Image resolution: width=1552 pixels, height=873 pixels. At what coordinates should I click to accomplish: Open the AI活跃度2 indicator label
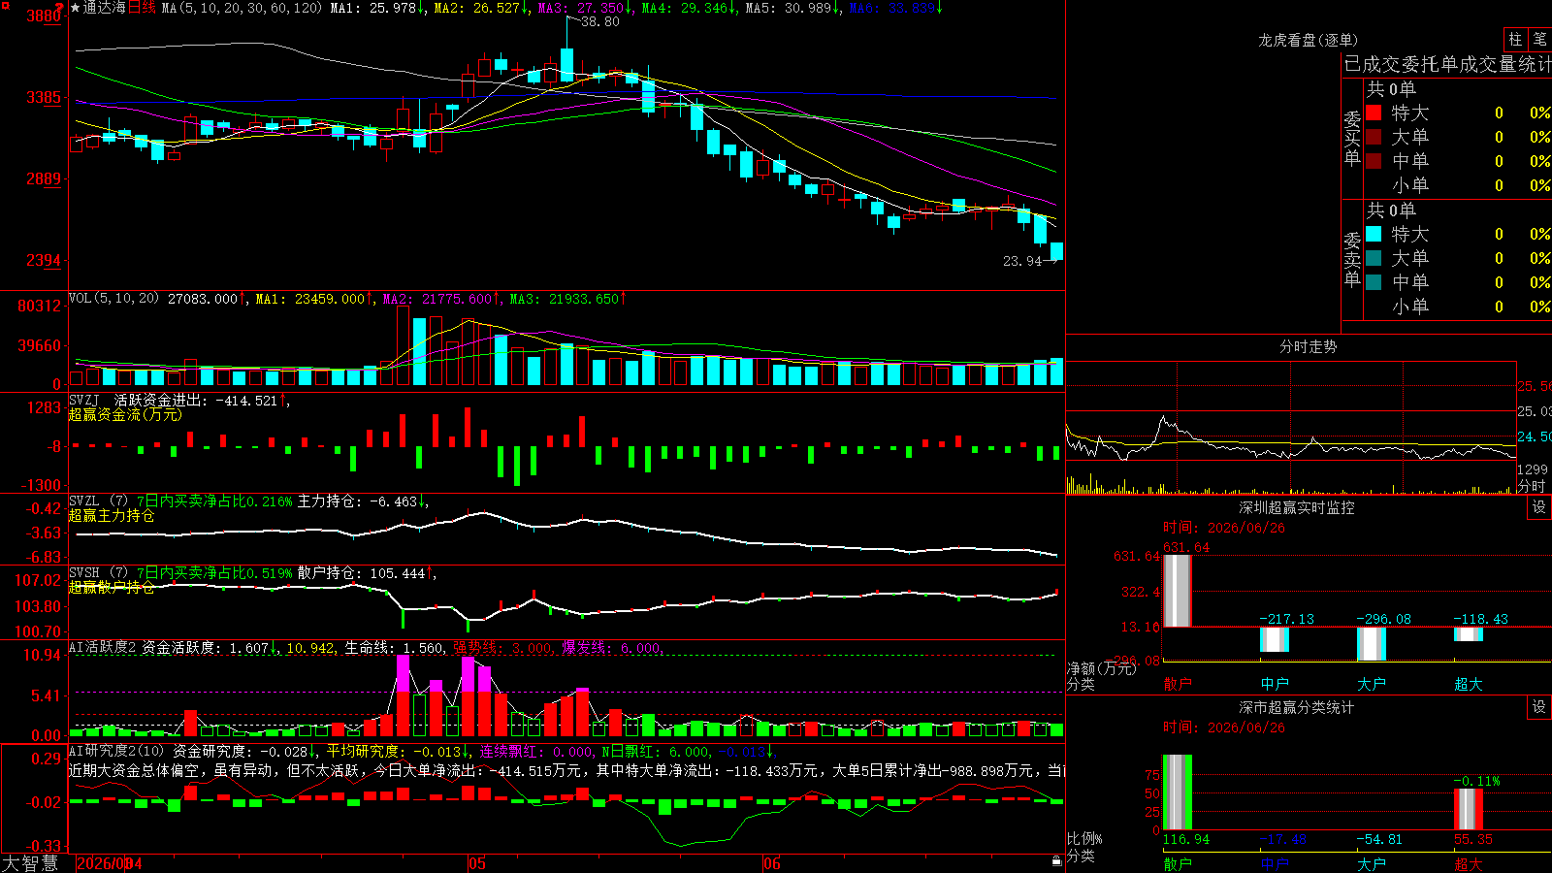click(x=103, y=648)
